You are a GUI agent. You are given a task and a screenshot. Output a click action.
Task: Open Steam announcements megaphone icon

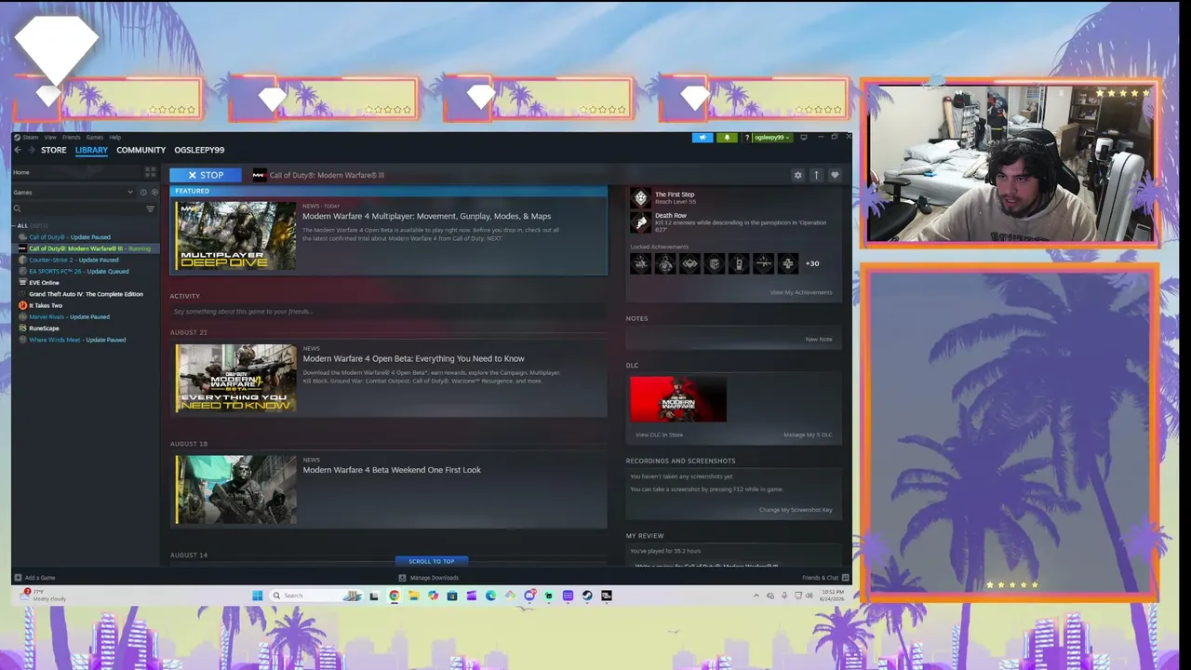(703, 138)
